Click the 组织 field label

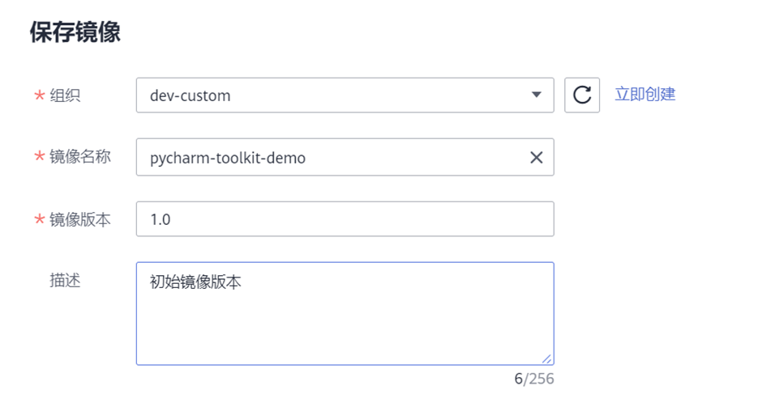(66, 95)
